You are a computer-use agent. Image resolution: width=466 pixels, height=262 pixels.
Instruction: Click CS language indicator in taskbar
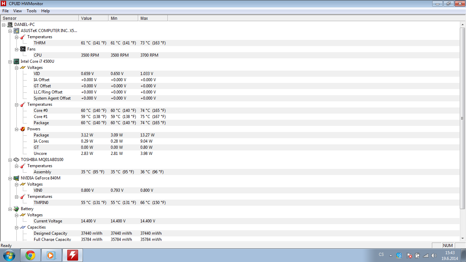click(381, 254)
